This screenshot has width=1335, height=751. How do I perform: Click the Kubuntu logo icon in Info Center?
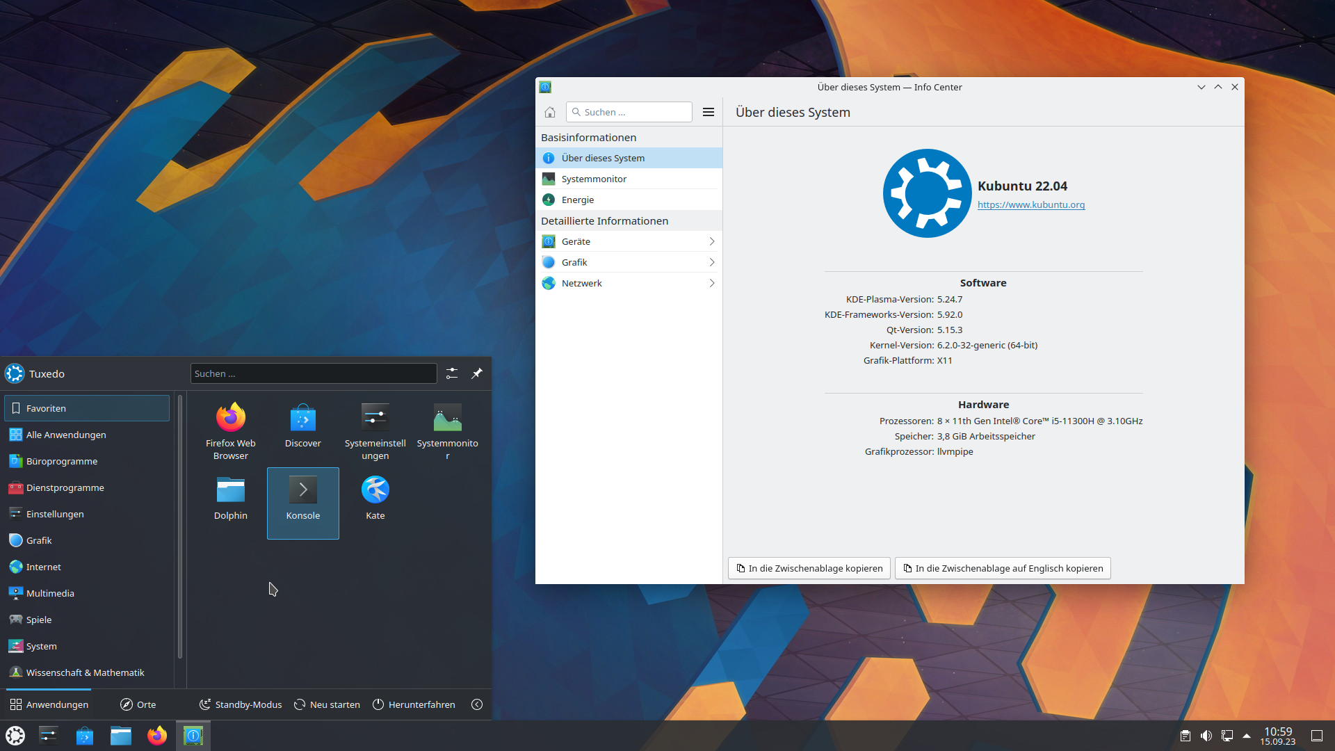click(x=925, y=193)
